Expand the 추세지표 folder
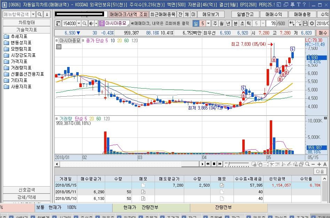The height and width of the screenshot is (218, 330). (x=16, y=36)
